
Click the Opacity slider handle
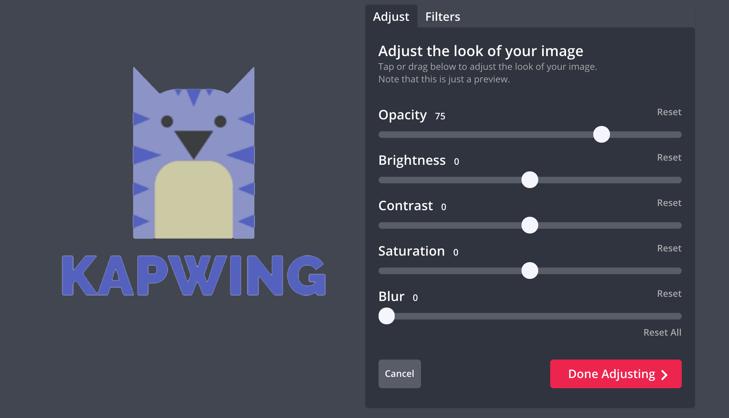[601, 134]
